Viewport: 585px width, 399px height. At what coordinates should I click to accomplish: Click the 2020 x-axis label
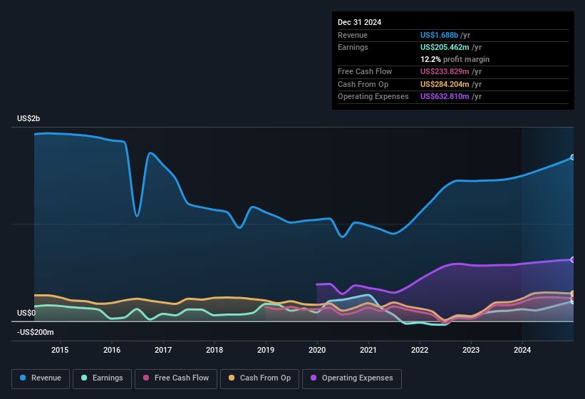point(317,350)
